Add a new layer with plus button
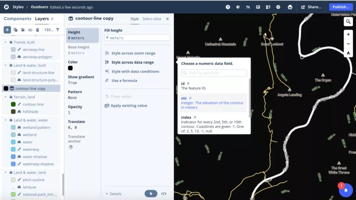Screen dimensions: 356x200 tap(7, 30)
